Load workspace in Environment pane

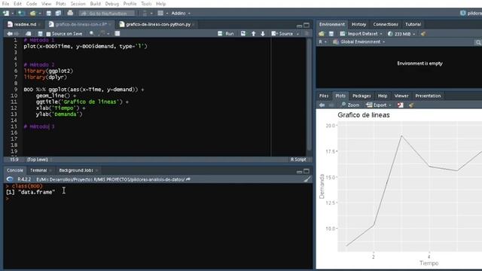pos(322,34)
